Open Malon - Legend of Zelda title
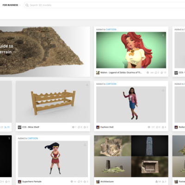The width and height of the screenshot is (185, 185). tap(121, 73)
